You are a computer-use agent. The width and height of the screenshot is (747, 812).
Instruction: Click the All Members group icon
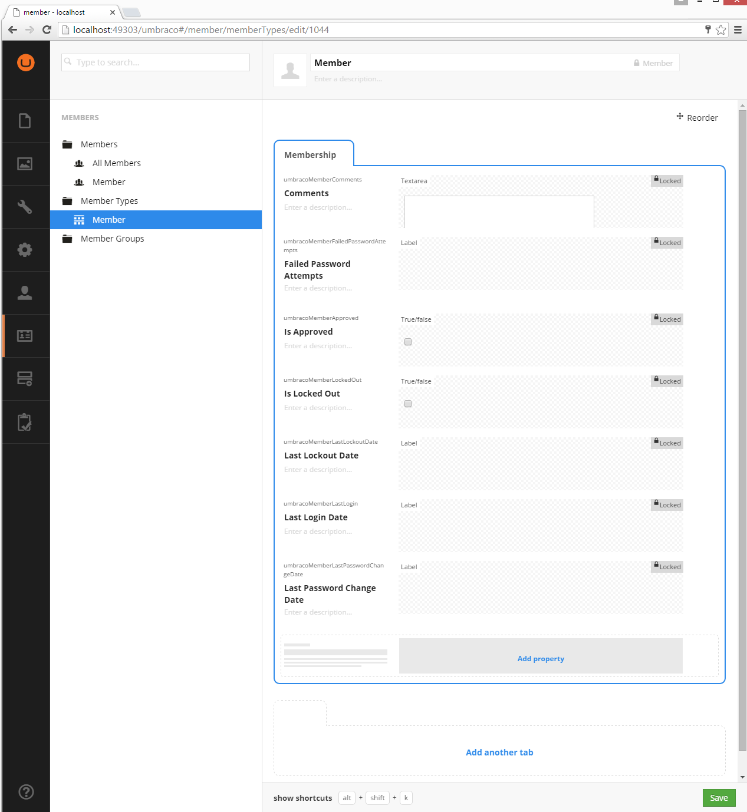point(79,163)
